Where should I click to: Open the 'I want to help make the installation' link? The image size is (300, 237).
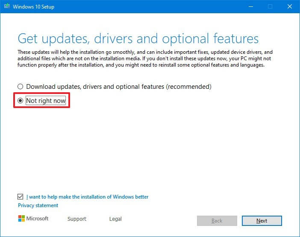[88, 197]
